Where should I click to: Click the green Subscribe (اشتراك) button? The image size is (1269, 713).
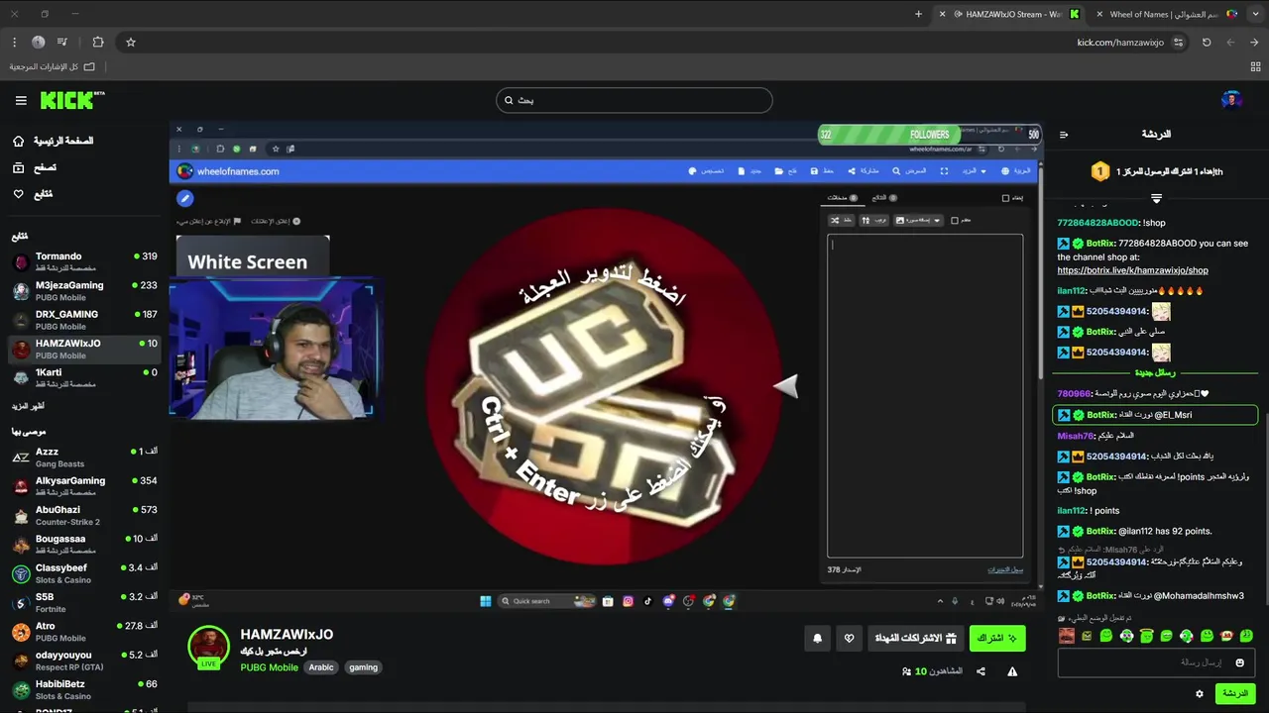click(x=997, y=639)
